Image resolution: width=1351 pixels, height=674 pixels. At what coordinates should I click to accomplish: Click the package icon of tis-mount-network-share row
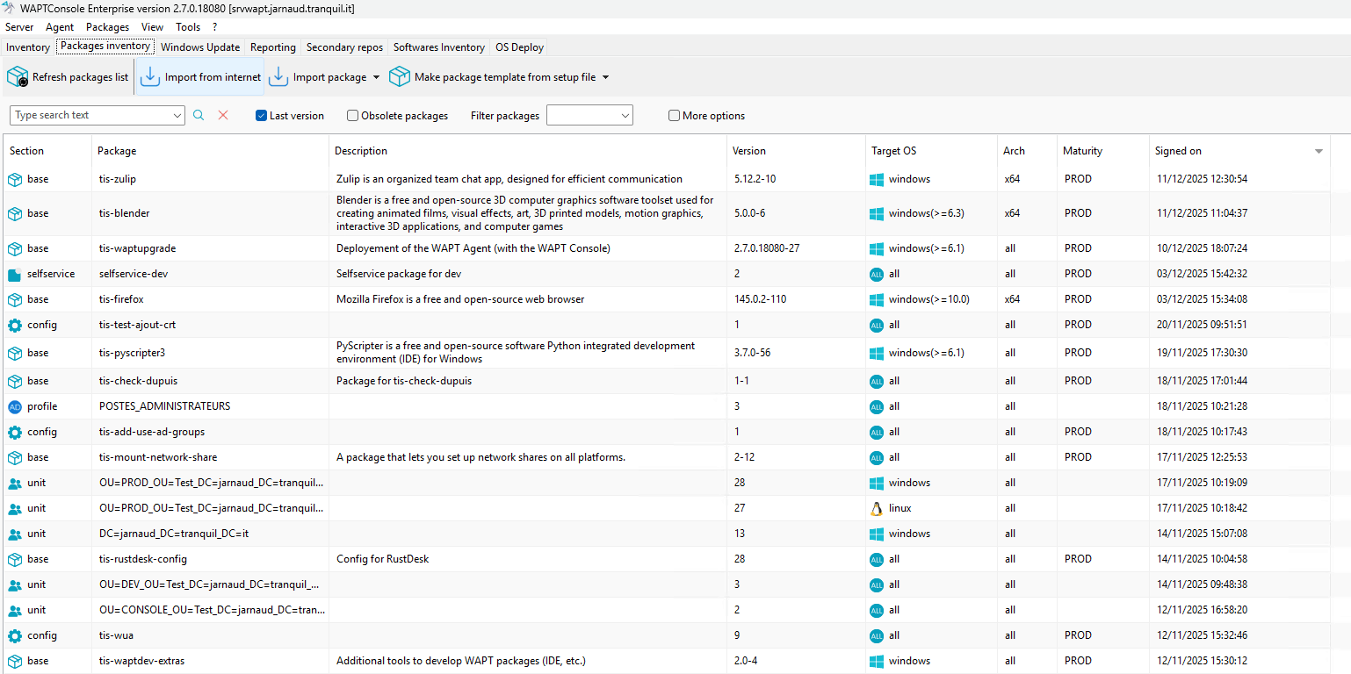(15, 457)
